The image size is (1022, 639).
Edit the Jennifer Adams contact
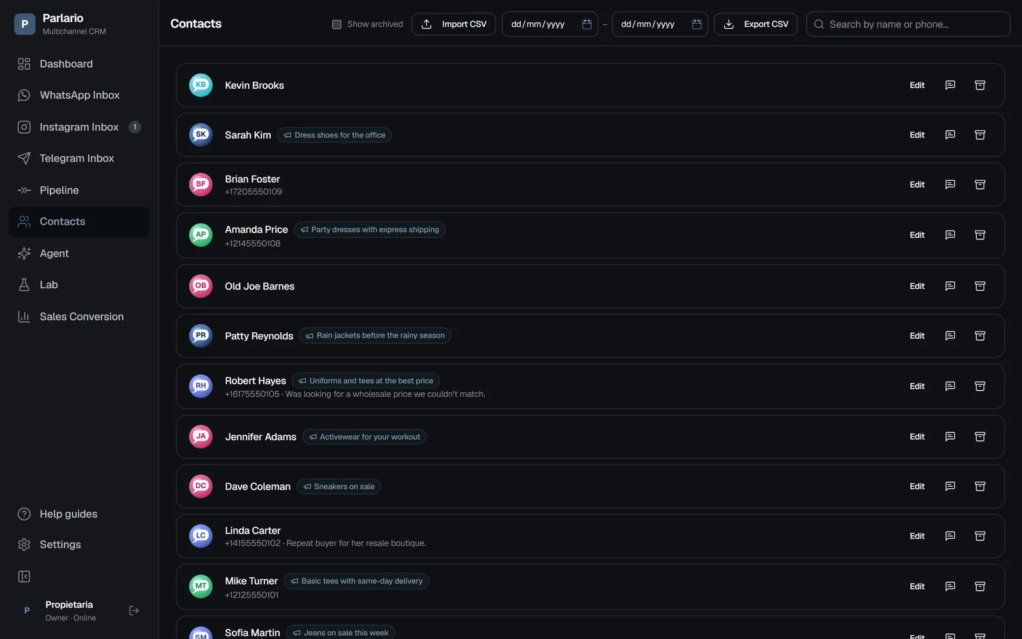(x=917, y=436)
